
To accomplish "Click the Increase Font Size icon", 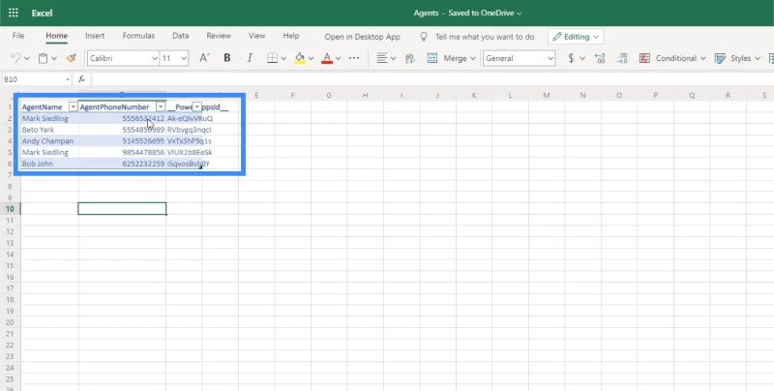I will click(204, 58).
